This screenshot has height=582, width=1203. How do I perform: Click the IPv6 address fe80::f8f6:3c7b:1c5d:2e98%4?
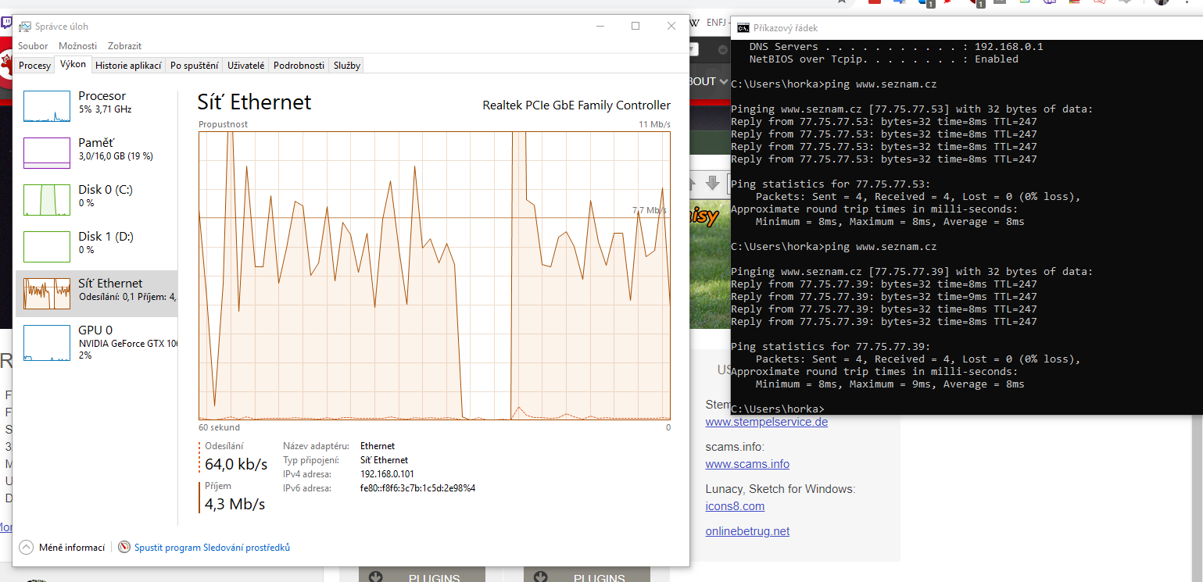(417, 488)
